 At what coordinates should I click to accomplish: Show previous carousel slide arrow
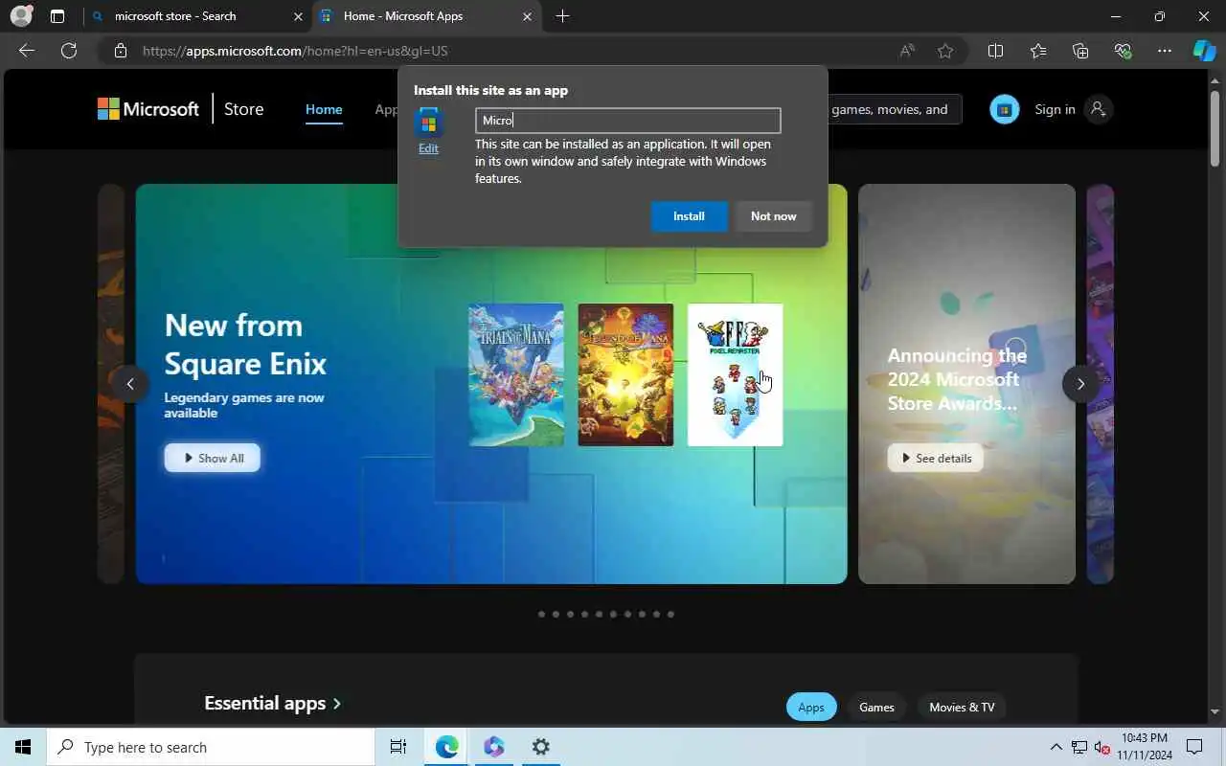pos(130,384)
